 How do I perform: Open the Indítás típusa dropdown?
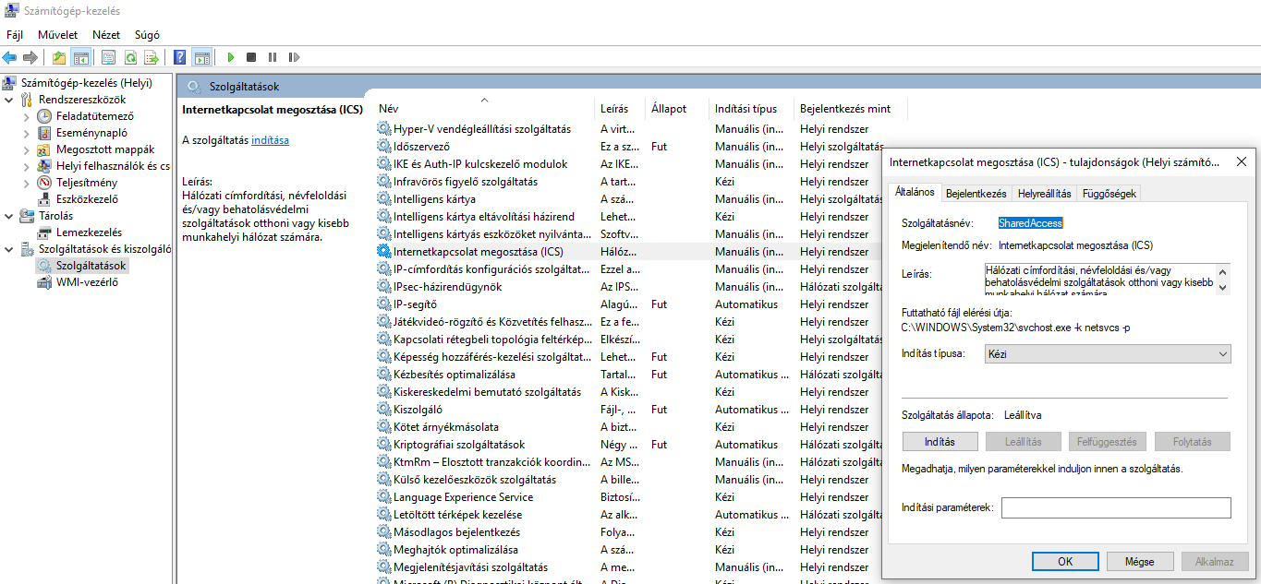click(x=1107, y=354)
